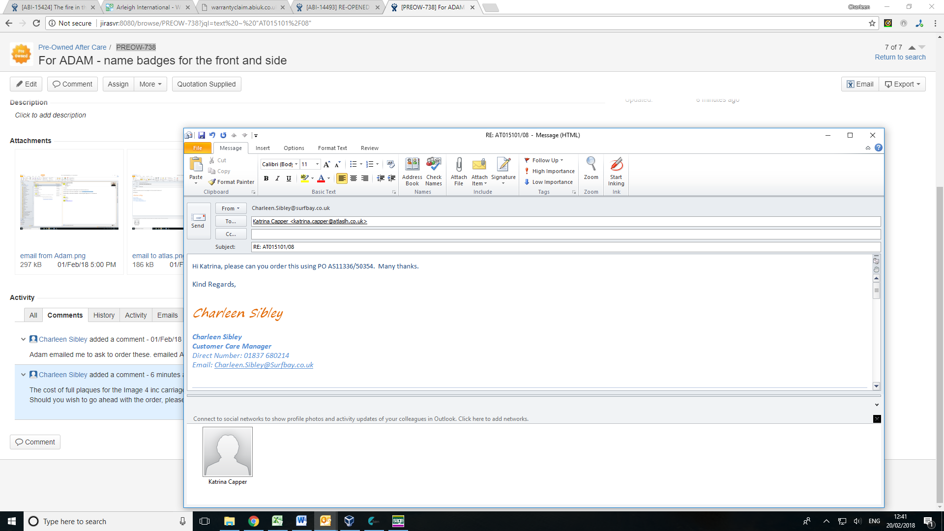
Task: Open the font name dropdown
Action: [296, 164]
